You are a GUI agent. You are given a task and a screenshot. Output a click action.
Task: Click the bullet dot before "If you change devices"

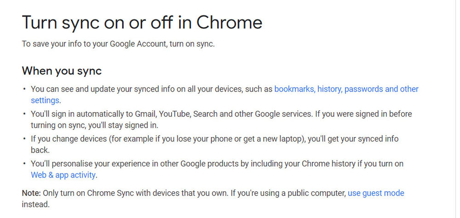24,138
